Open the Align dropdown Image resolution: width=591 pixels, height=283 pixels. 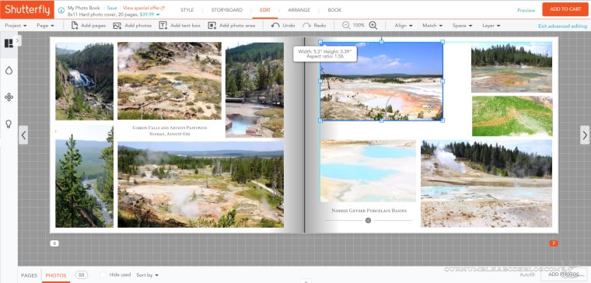(x=404, y=26)
